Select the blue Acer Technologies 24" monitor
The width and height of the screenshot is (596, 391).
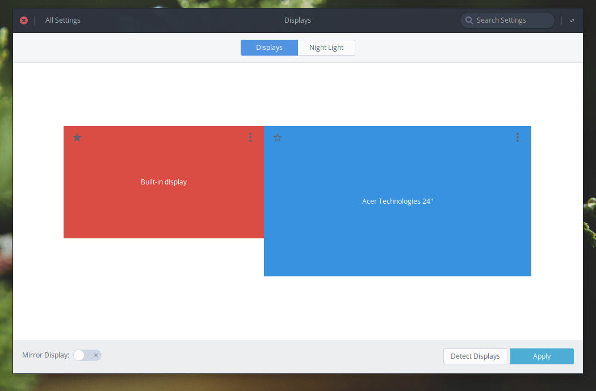[x=397, y=227]
